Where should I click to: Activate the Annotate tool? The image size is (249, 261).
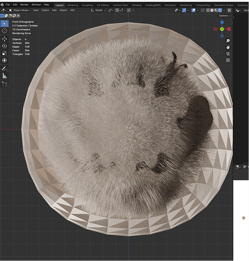point(5,69)
